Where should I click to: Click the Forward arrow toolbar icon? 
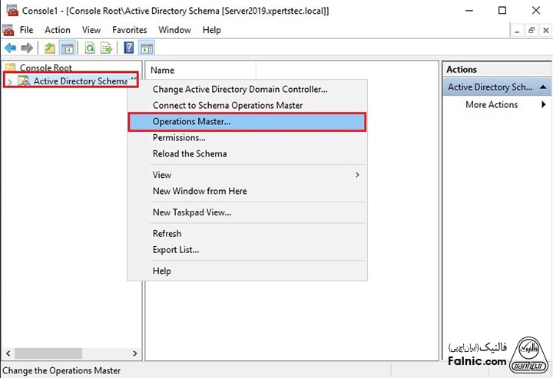pos(28,48)
